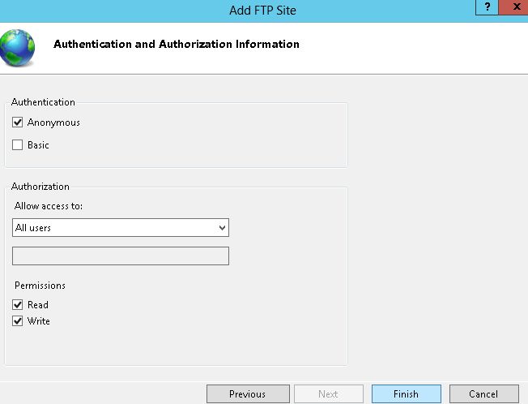The height and width of the screenshot is (404, 528).
Task: Click the globe icon in header
Action: click(17, 48)
